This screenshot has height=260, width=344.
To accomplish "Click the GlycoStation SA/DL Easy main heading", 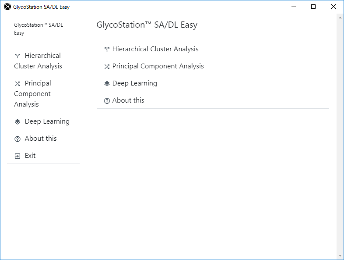I will (x=147, y=25).
